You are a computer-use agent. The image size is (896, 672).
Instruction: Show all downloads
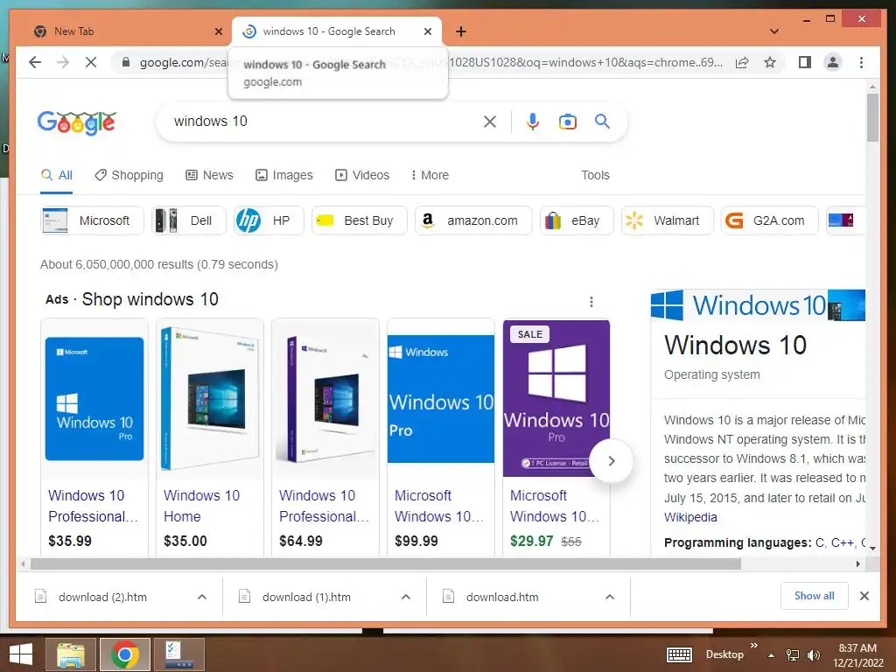point(815,596)
